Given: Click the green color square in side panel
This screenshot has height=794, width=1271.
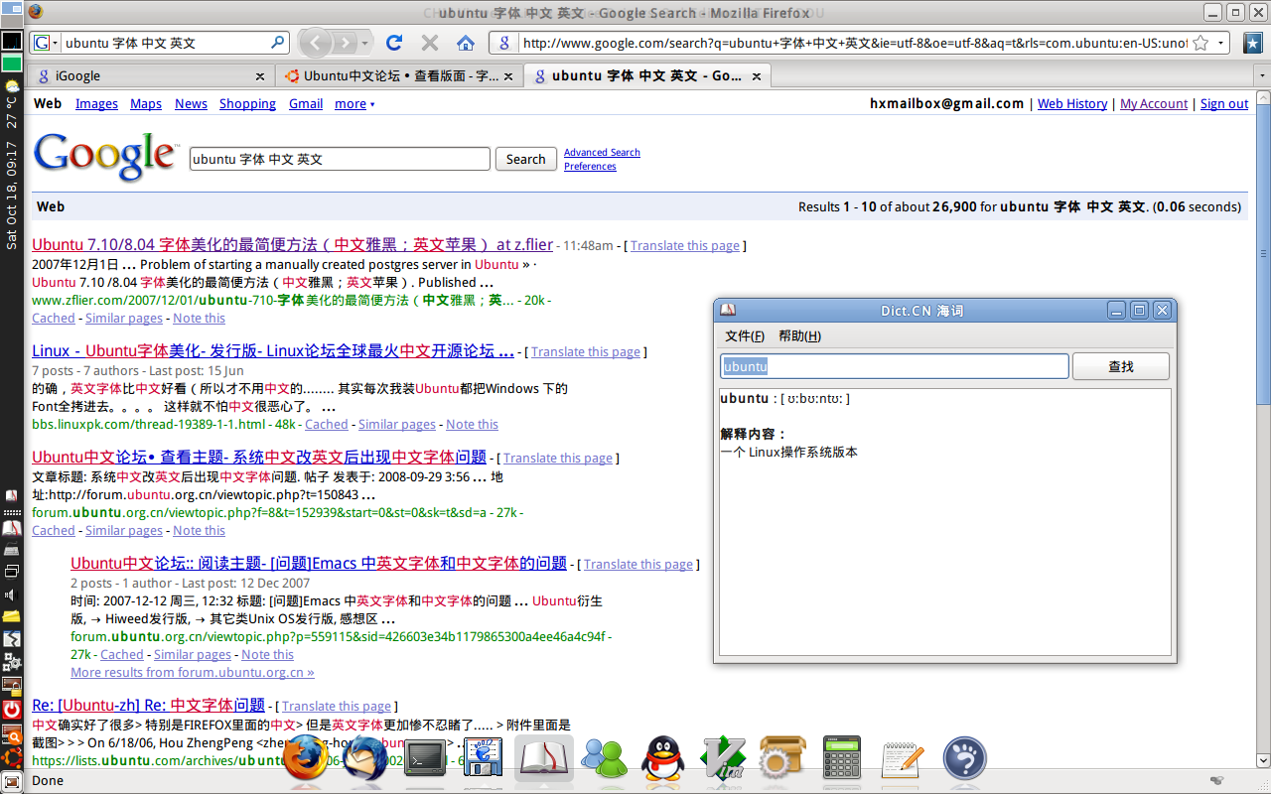Looking at the screenshot, I should point(12,64).
